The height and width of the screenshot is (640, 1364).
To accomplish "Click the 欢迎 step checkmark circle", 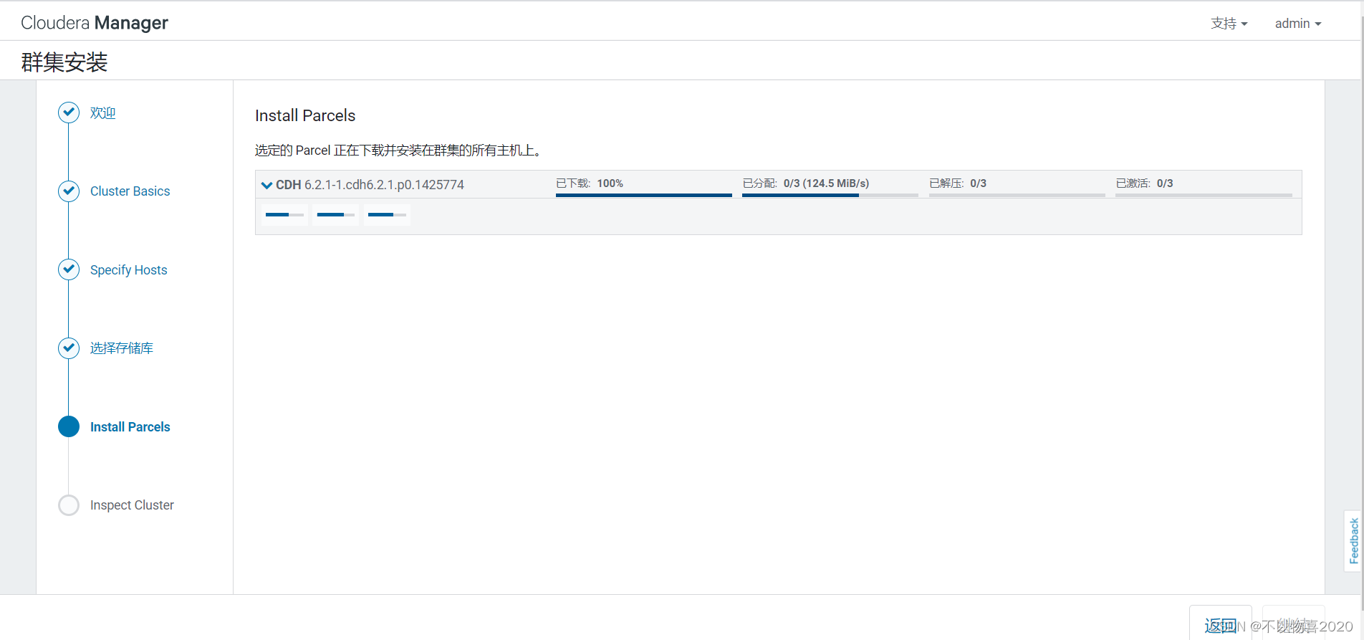I will pyautogui.click(x=69, y=113).
